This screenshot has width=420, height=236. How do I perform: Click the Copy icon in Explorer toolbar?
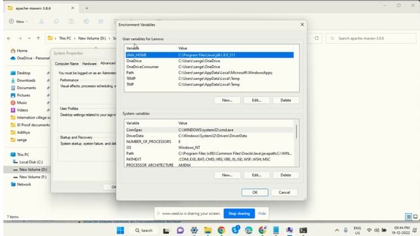tap(56, 22)
